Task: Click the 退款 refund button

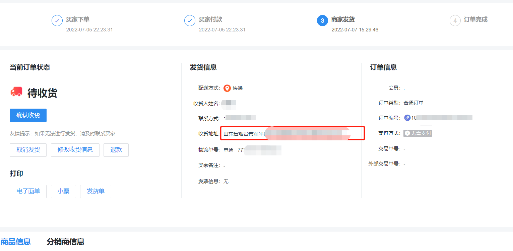Action: [x=116, y=150]
